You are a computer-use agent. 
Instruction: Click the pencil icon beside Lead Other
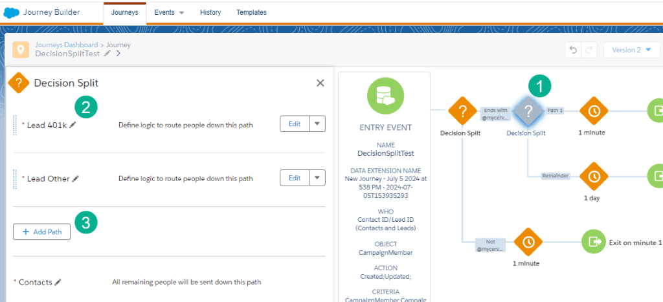pyautogui.click(x=76, y=178)
